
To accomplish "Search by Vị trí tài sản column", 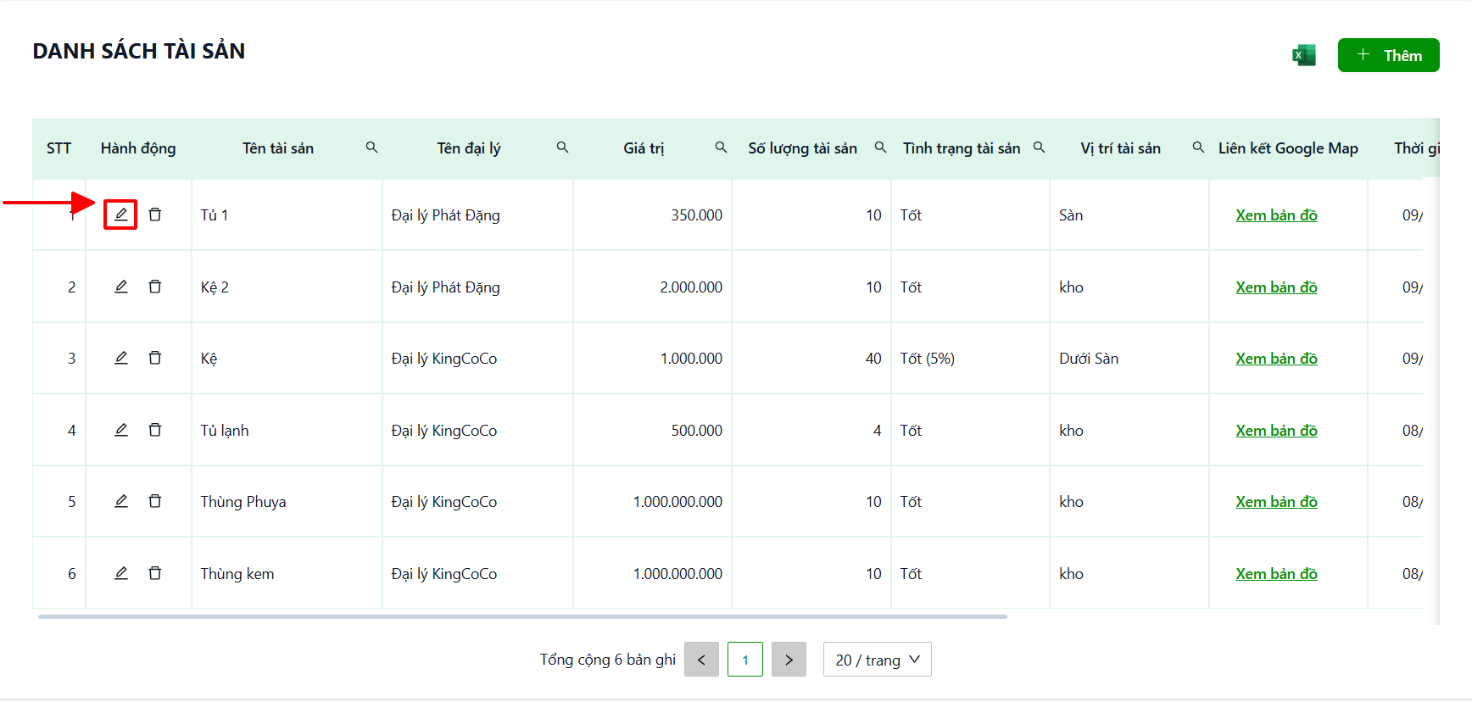I will pyautogui.click(x=1198, y=148).
